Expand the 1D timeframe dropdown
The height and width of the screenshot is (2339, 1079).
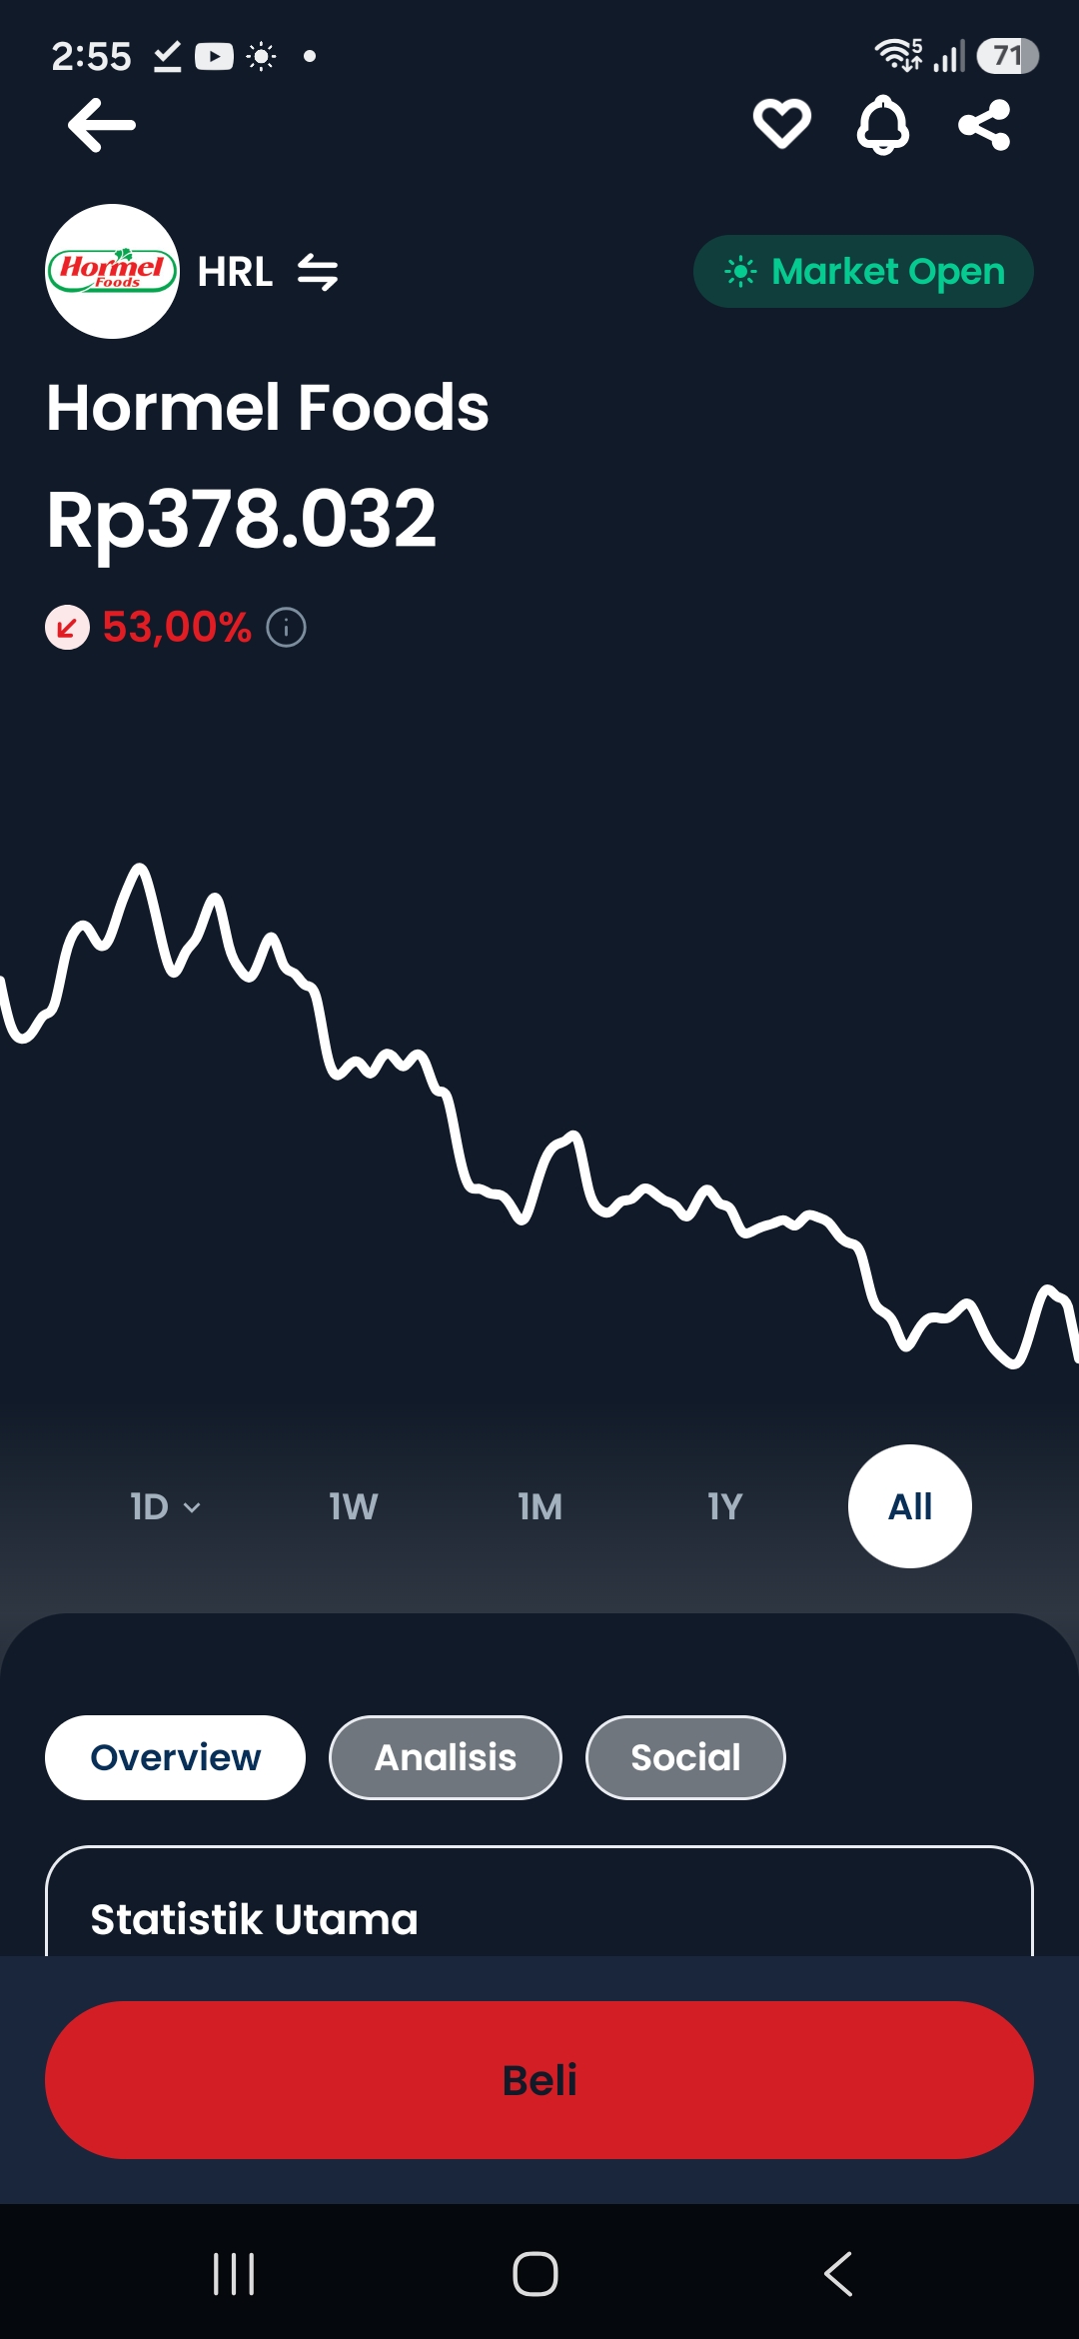(166, 1506)
